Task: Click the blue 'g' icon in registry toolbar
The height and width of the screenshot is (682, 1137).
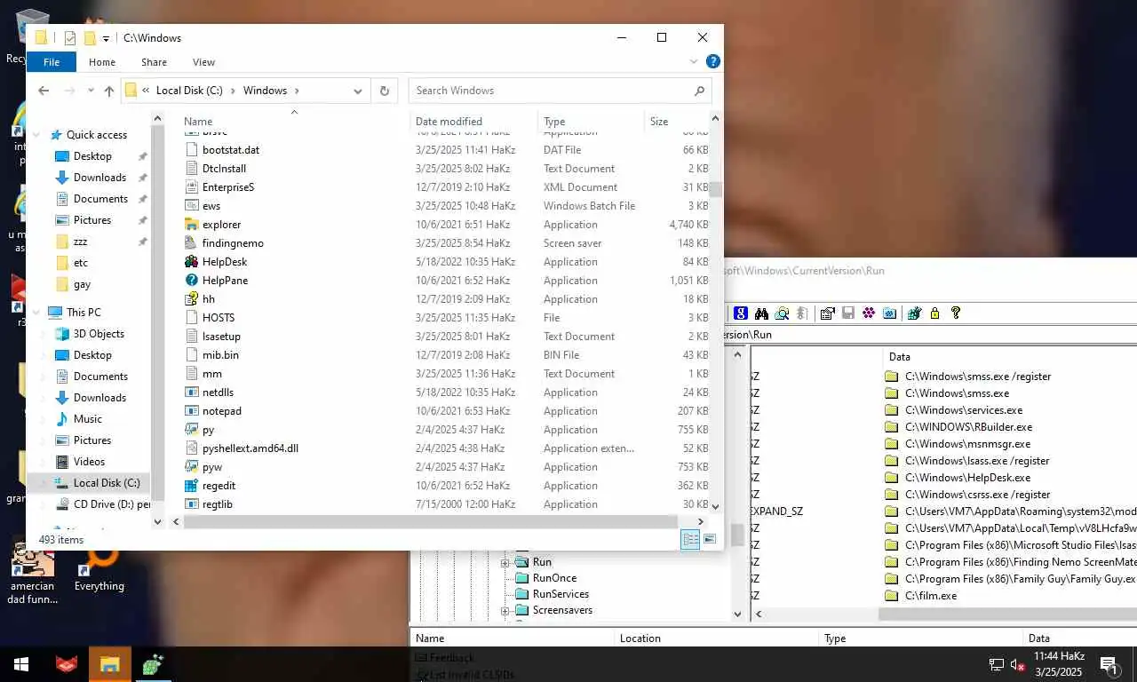Action: [x=740, y=313]
